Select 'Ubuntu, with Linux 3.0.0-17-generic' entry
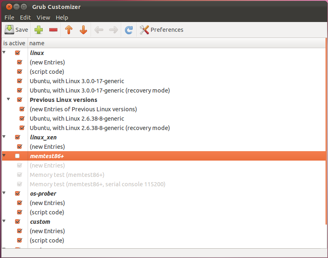This screenshot has height=258, width=328. coord(77,81)
